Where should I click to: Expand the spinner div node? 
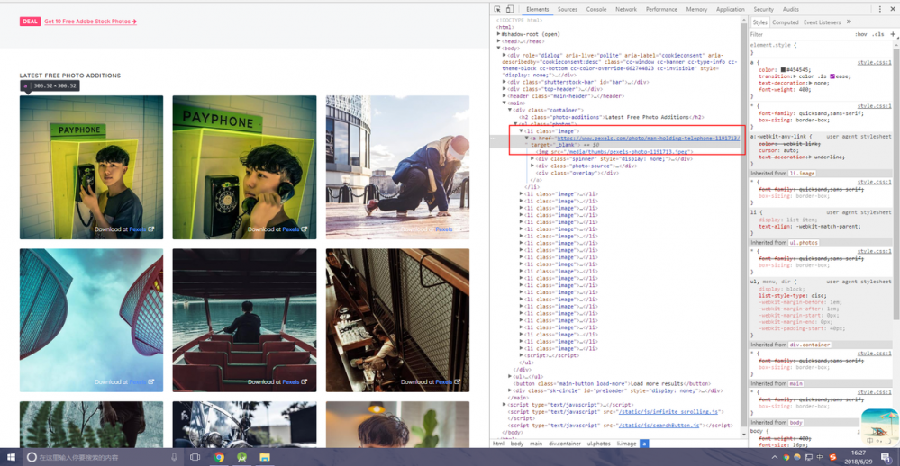pyautogui.click(x=532, y=158)
